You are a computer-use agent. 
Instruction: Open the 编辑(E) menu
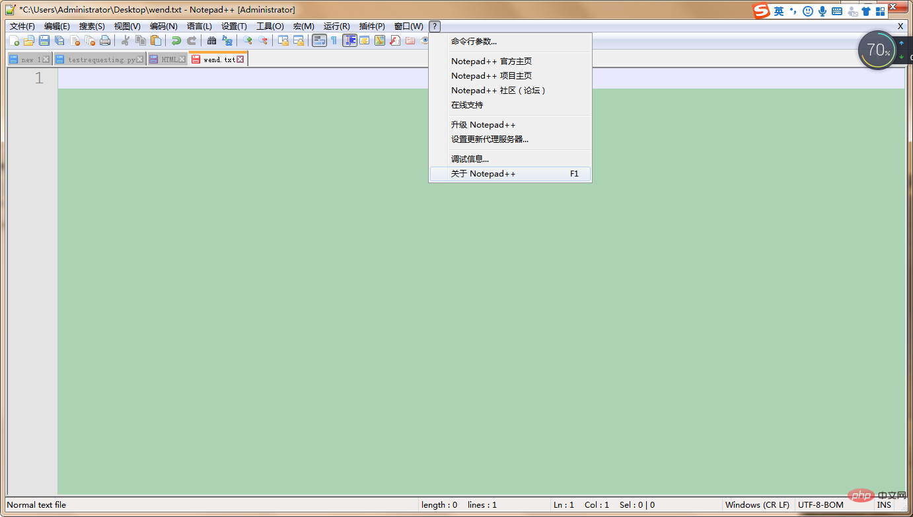57,26
